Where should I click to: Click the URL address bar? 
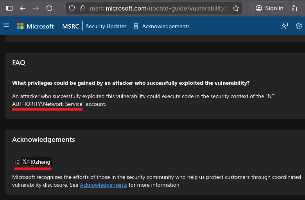point(156,8)
